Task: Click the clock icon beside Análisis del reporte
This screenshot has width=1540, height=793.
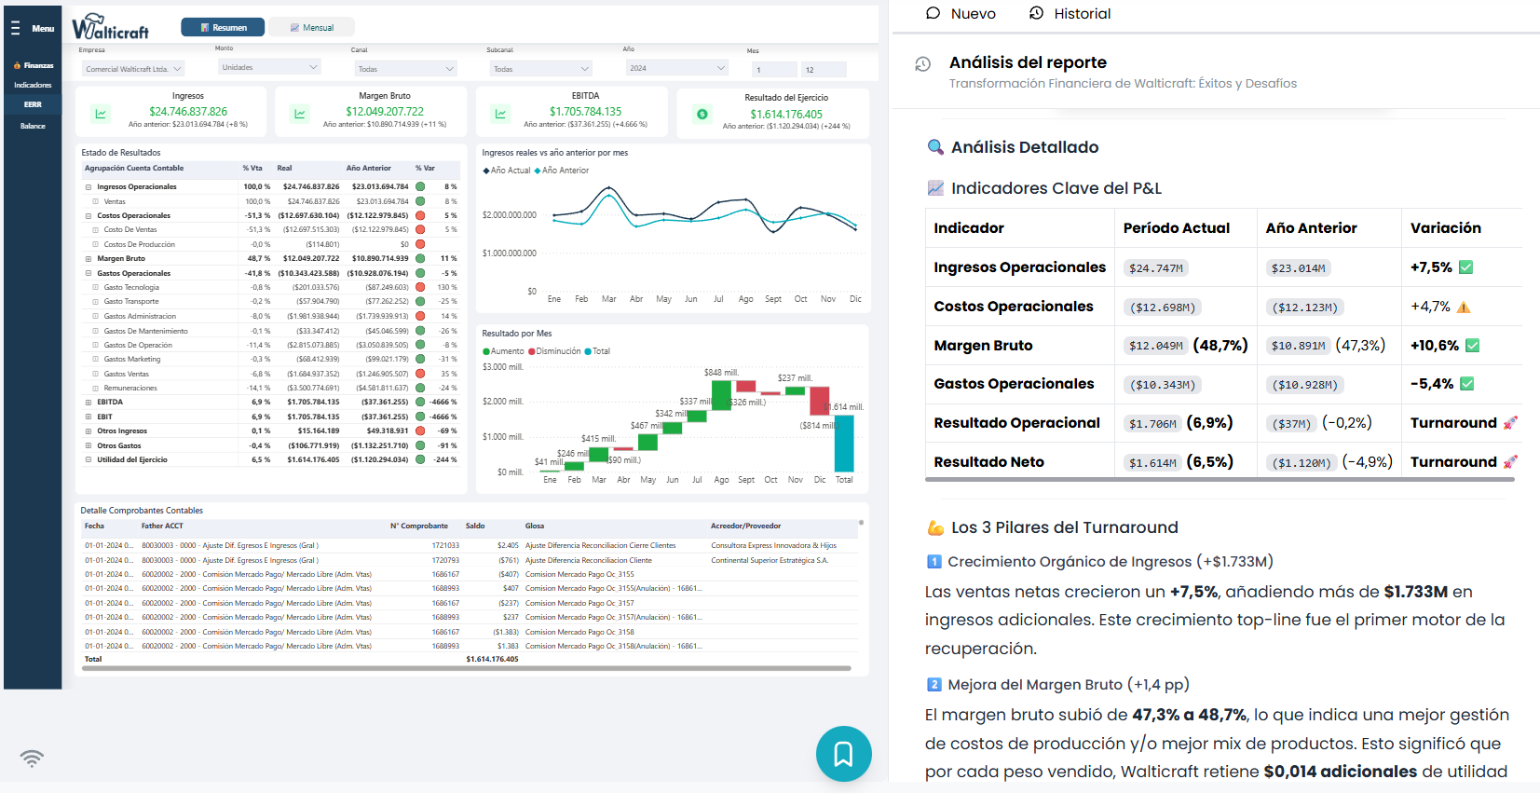Action: [922, 64]
